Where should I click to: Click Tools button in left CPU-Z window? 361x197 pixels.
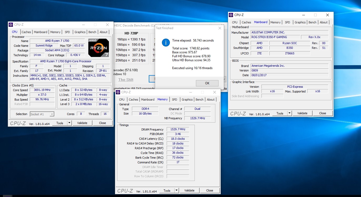[60, 123]
